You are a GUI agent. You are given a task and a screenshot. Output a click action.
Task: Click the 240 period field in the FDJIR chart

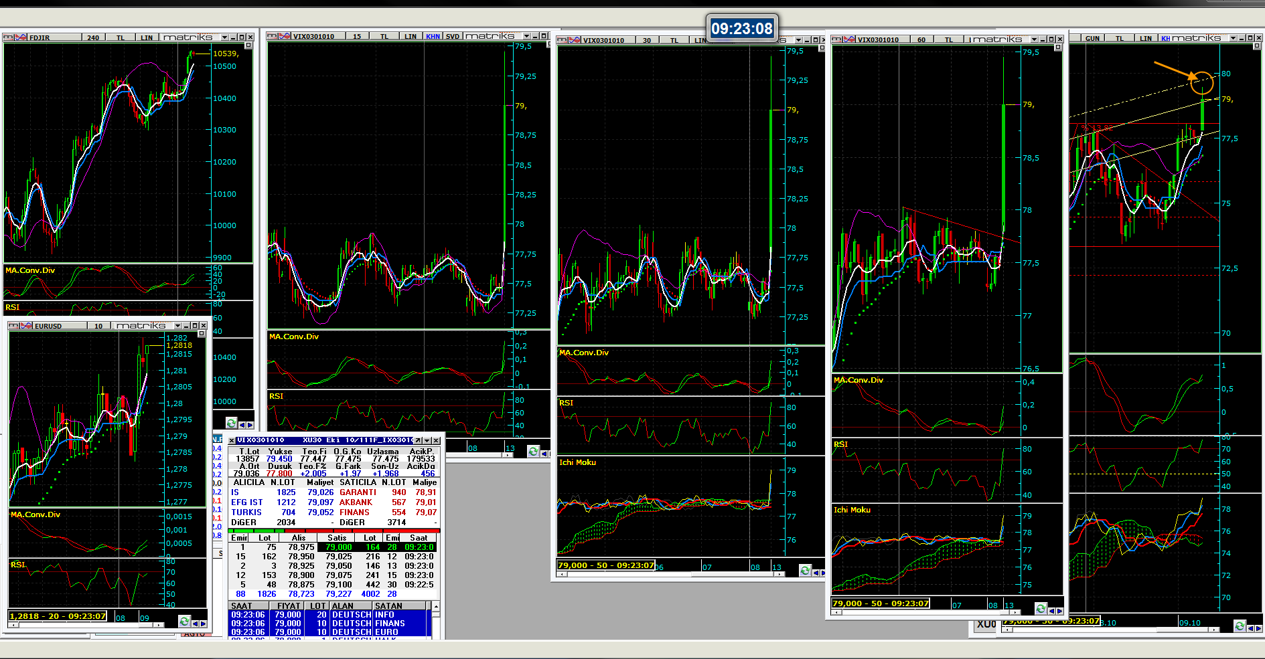tap(93, 37)
